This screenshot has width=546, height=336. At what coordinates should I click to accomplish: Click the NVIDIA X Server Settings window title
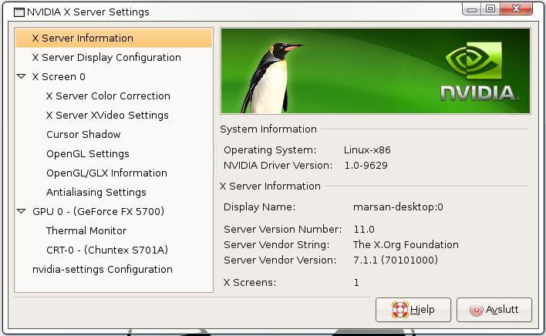pos(88,12)
